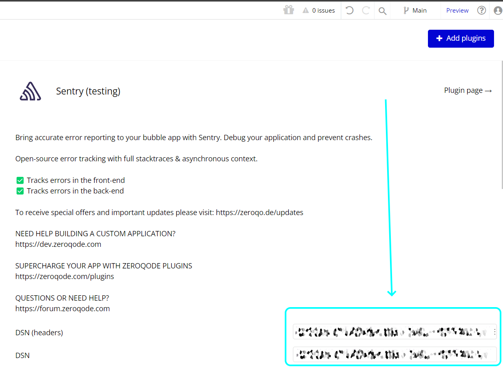Select 'SUPERCHARGE YOUR APP WITH ZEROQODE PLUGINS' heading
The height and width of the screenshot is (367, 503).
[104, 266]
